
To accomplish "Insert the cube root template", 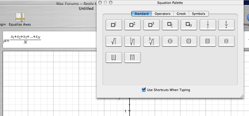I will coord(151,41).
